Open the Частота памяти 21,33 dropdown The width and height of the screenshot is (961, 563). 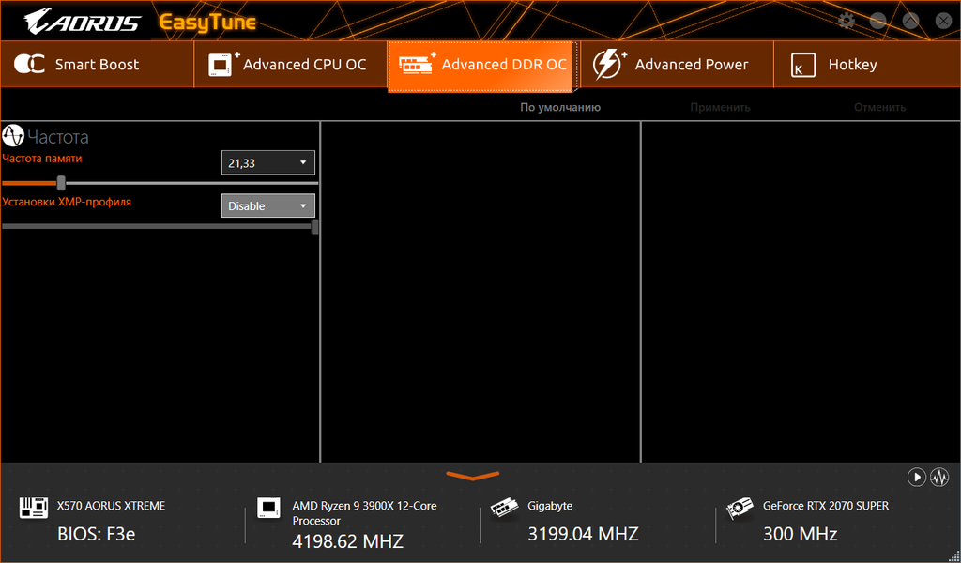pos(267,163)
